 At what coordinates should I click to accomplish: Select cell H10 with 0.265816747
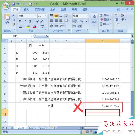[102, 106]
